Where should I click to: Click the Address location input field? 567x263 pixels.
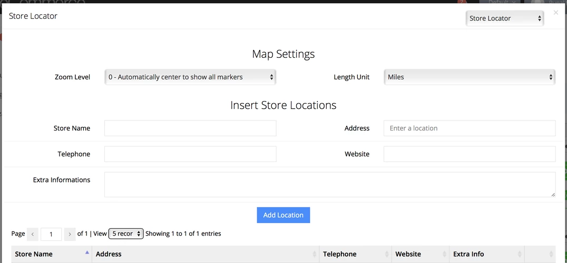[470, 128]
